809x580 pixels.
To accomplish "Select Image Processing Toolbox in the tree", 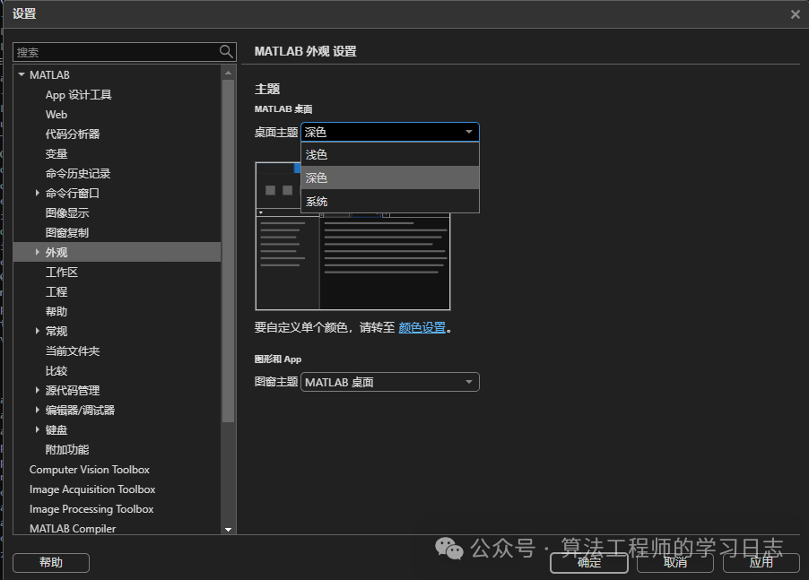I will 91,509.
